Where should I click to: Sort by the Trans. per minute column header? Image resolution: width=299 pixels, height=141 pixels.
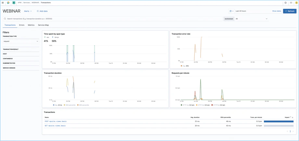click(256, 117)
